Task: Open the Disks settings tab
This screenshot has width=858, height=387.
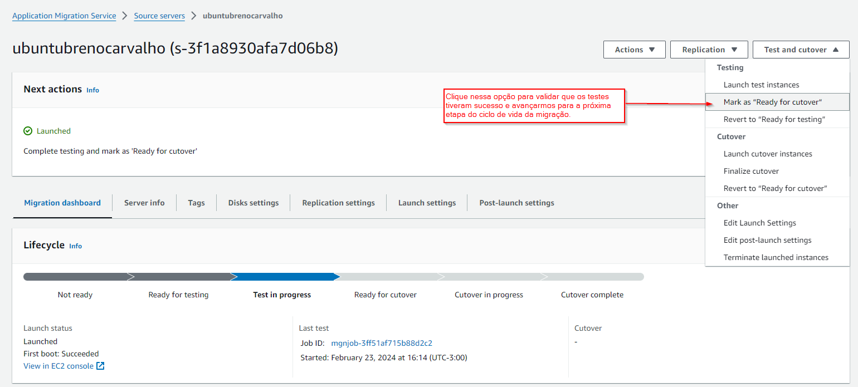Action: point(253,203)
